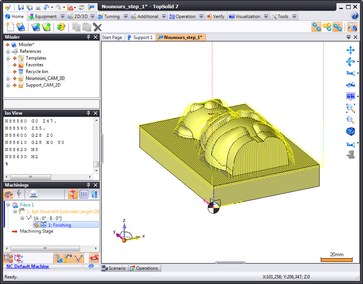363x284 pixels.
Task: Click the NC Default Machine link
Action: pos(28,266)
